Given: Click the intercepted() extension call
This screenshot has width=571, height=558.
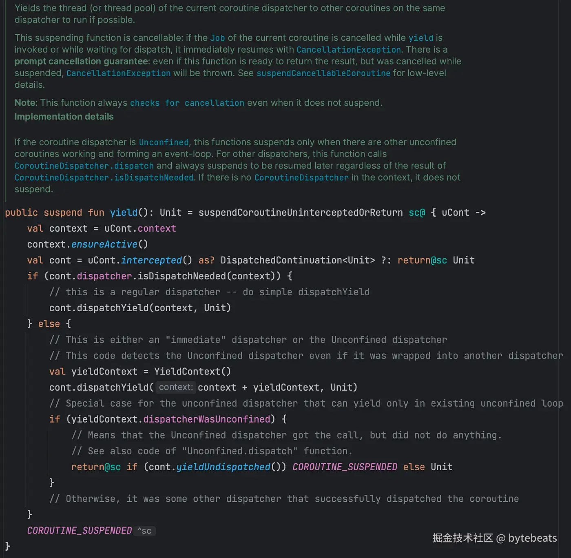Looking at the screenshot, I should coord(156,260).
